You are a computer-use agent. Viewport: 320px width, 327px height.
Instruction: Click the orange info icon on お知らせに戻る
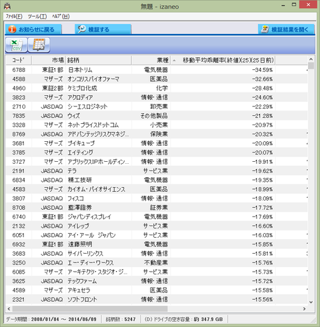12,29
